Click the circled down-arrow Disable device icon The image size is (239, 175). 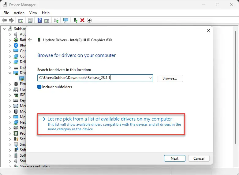click(89, 20)
